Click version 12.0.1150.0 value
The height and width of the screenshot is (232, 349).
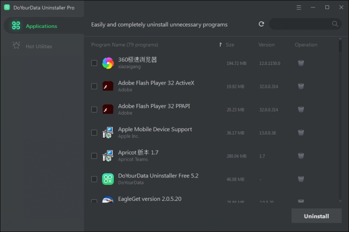270,63
